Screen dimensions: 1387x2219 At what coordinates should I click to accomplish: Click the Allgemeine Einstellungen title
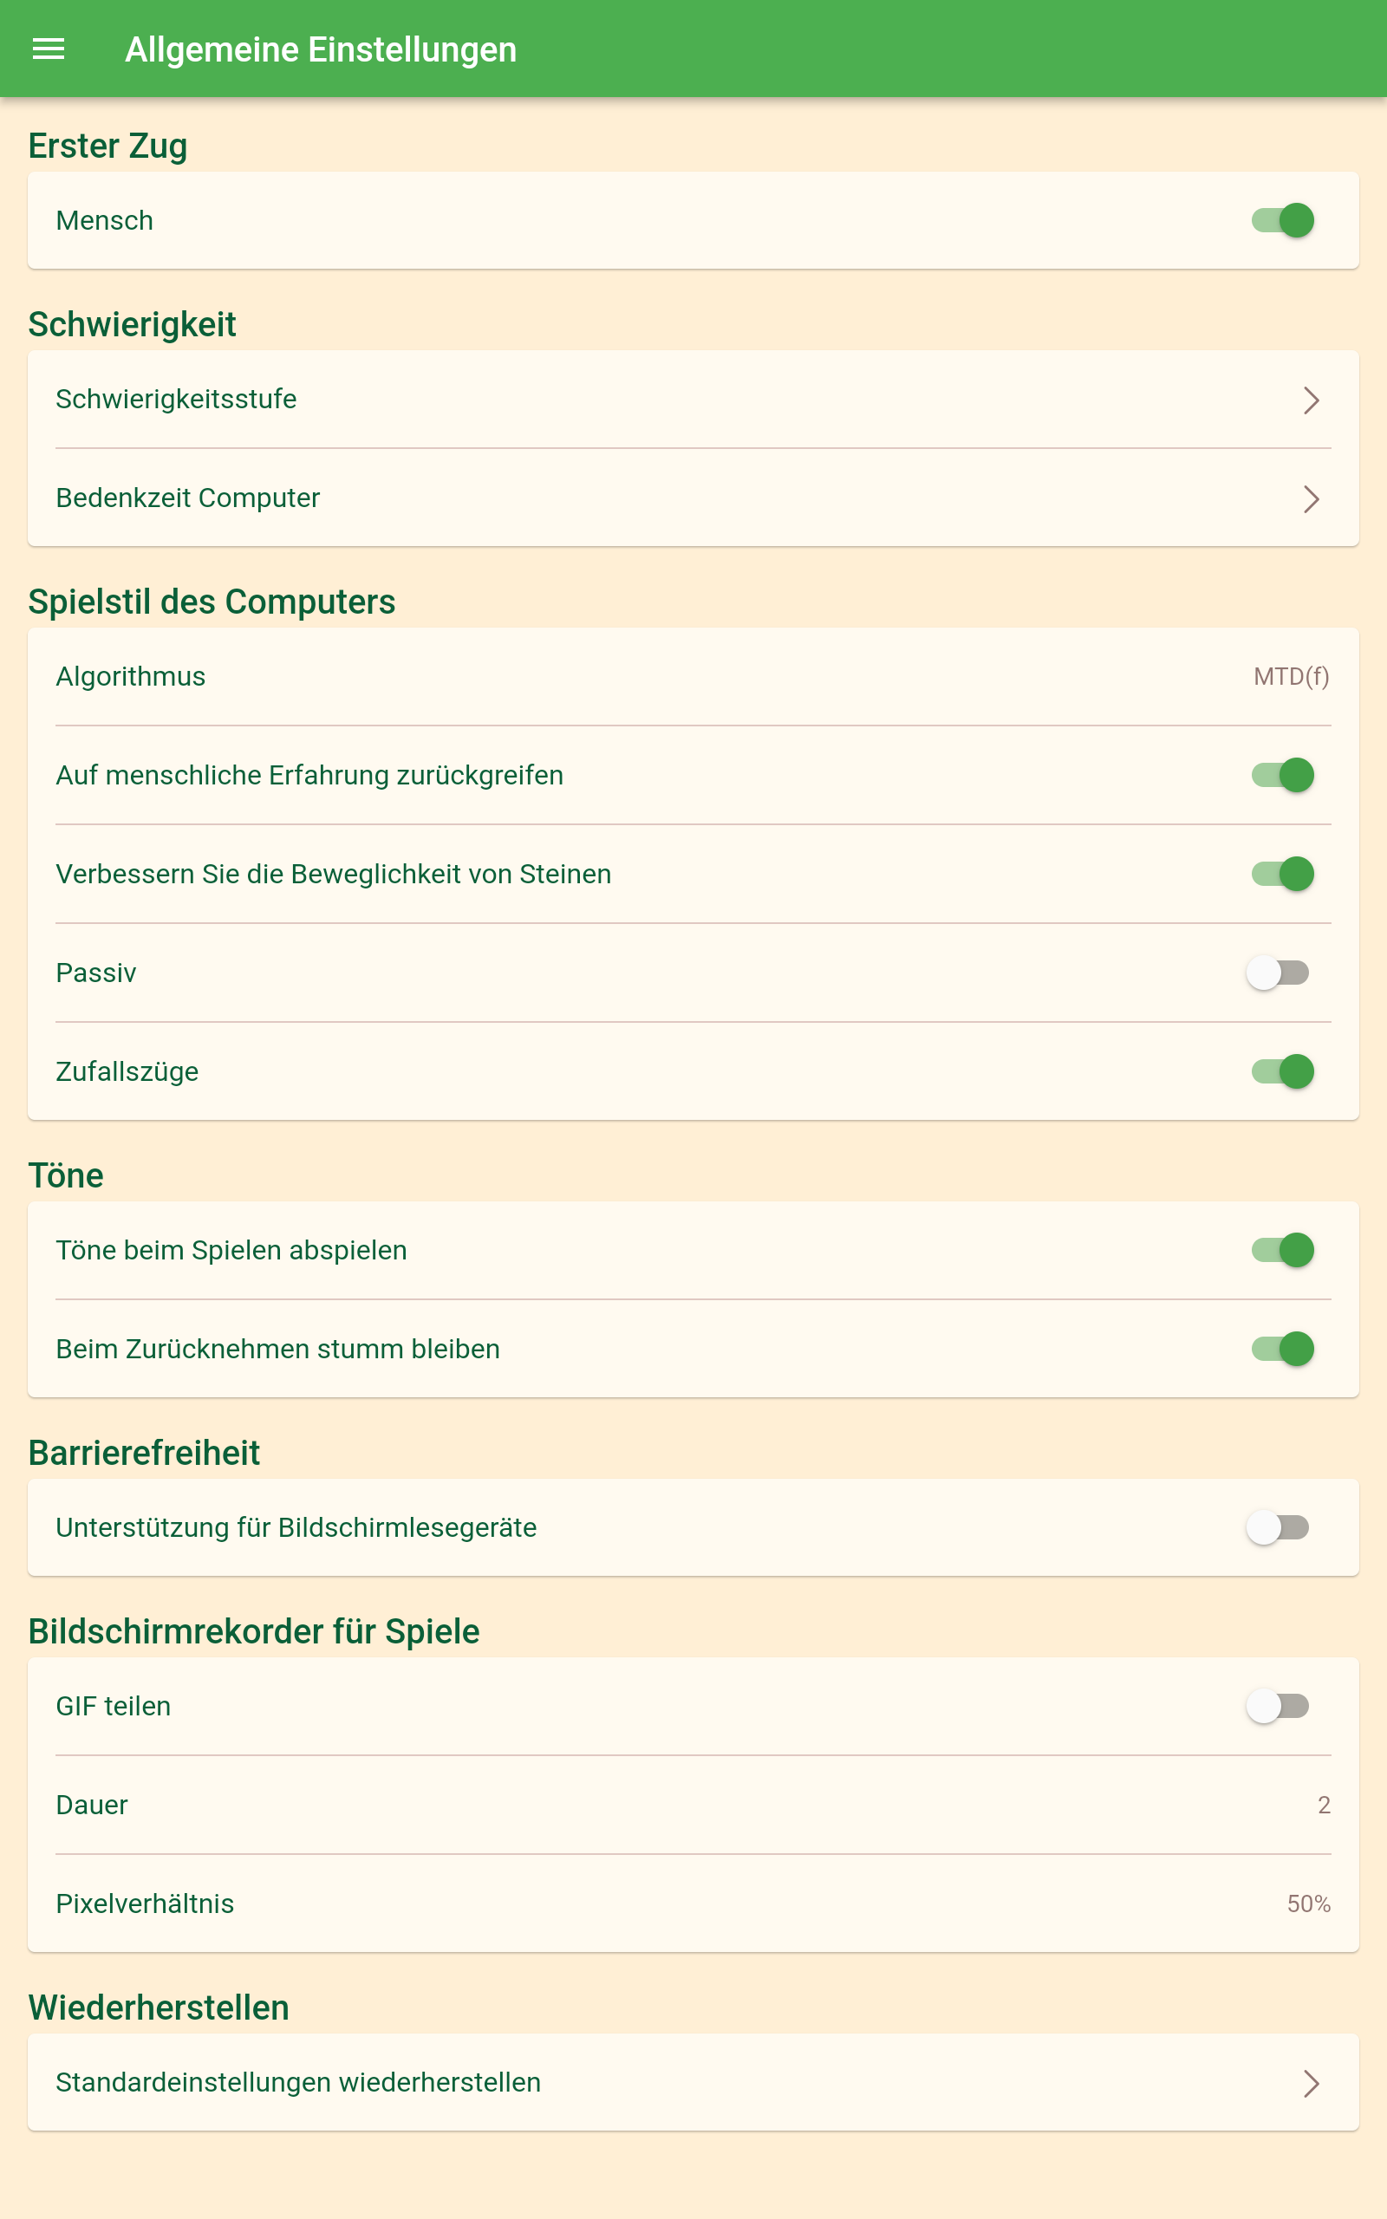[x=320, y=49]
